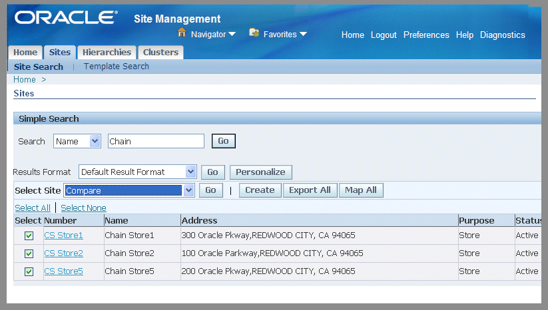Tick the checkbox for CS Store1

click(x=29, y=235)
